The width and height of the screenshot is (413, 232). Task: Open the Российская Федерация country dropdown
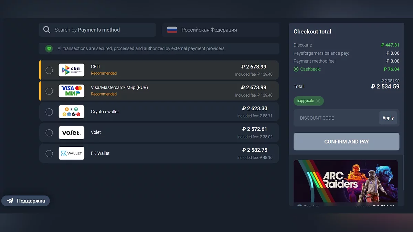[x=221, y=30]
